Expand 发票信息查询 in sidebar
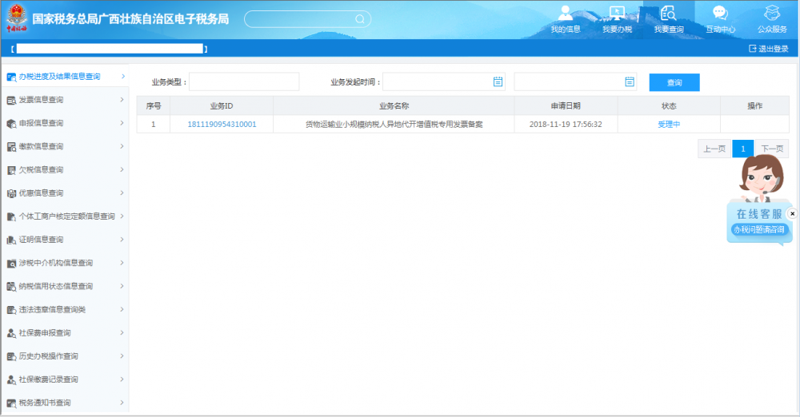This screenshot has width=800, height=417. coord(64,100)
